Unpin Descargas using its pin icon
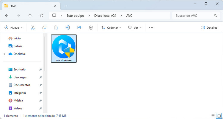 coord(41,77)
